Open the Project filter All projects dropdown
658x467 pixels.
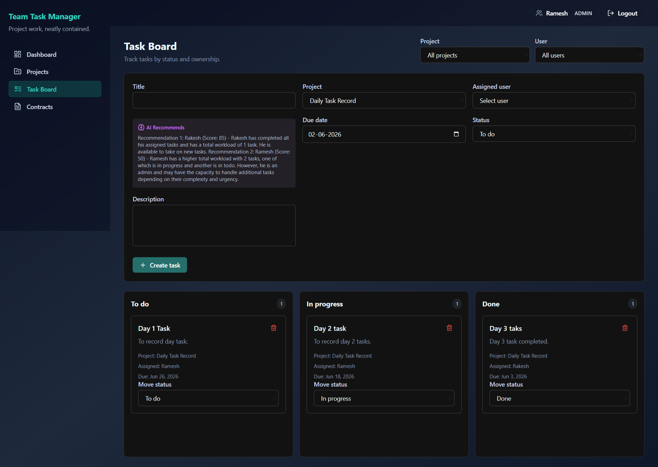(x=475, y=55)
